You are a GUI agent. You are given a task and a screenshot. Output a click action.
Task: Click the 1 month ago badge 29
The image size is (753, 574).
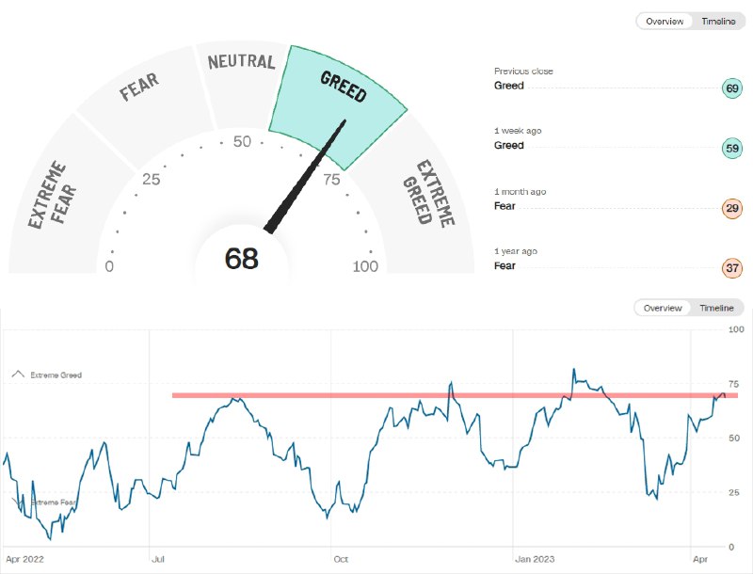point(732,208)
